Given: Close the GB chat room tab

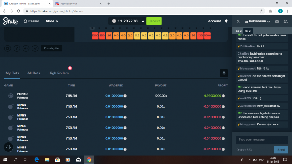Looking at the screenshot, I should point(241,31).
